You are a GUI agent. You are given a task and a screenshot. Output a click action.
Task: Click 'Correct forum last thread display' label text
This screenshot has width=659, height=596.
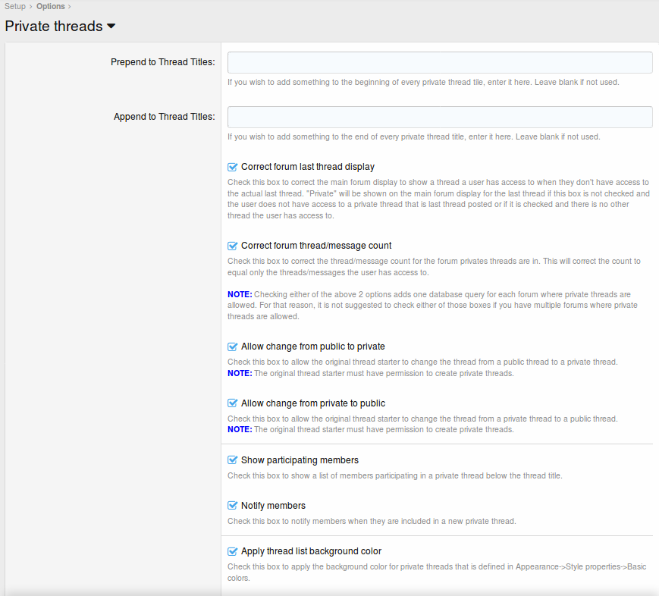(x=307, y=167)
